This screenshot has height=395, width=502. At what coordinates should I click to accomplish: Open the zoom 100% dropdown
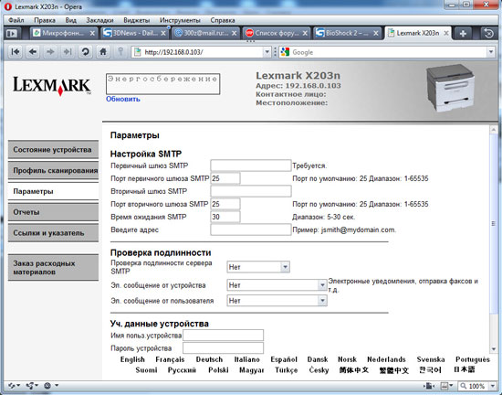[x=493, y=386]
